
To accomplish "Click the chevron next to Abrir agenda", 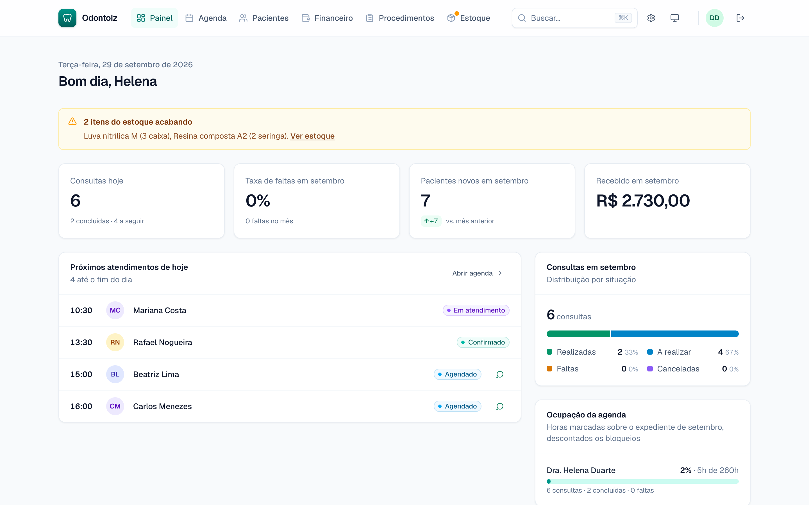I will (x=500, y=273).
